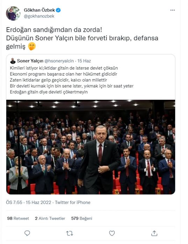The width and height of the screenshot is (188, 244).
Task: Click the @hsoneryalcin handle
Action: (59, 61)
